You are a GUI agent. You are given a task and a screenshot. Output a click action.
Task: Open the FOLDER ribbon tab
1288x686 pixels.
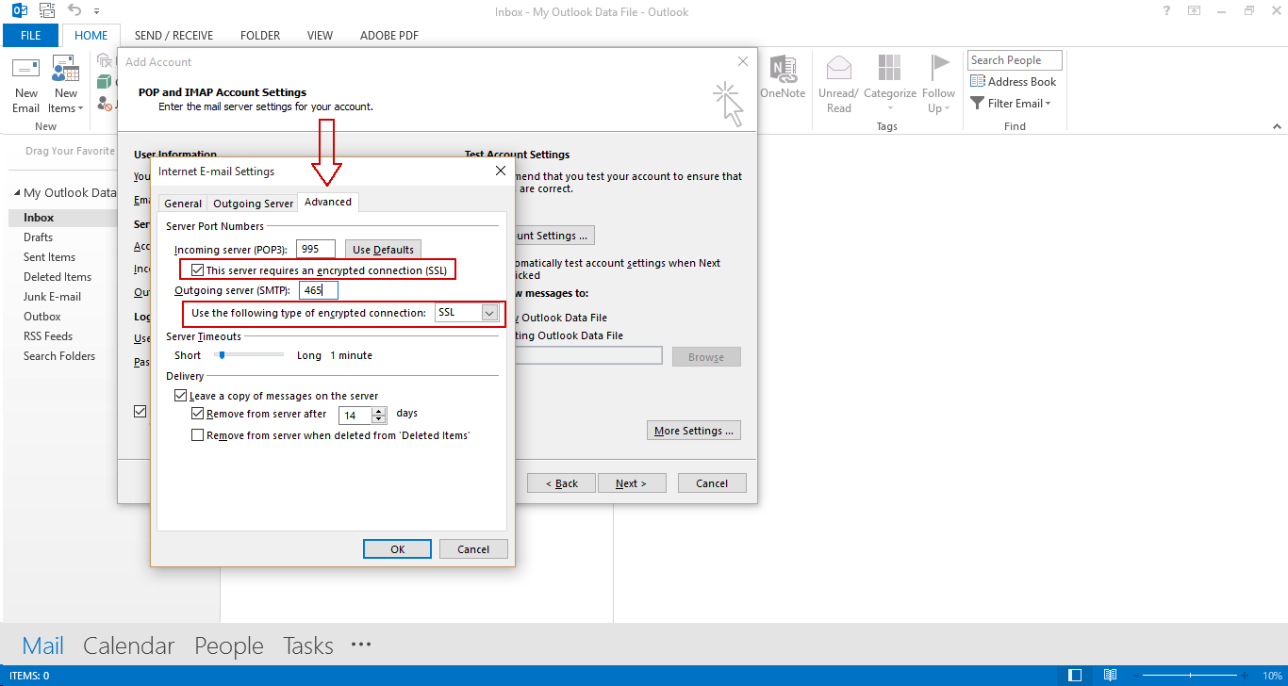point(260,36)
